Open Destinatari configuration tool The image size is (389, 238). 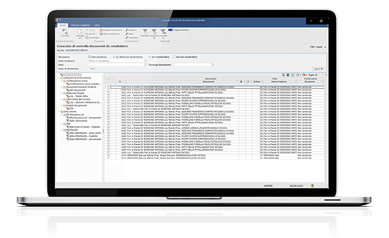[x=127, y=38]
